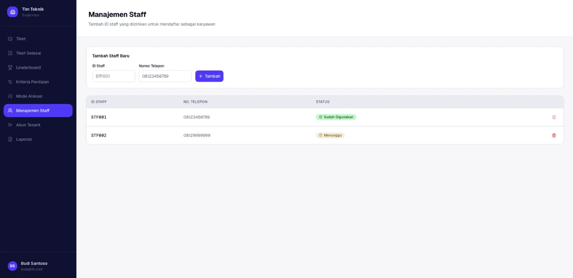Click the ID STAFF column header

(99, 102)
